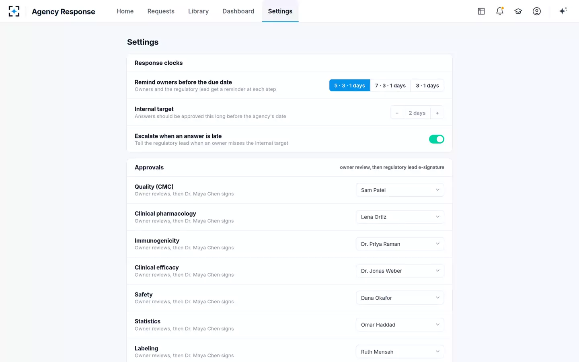Expand the Immunogenicity owner dropdown
Image resolution: width=579 pixels, height=362 pixels.
(x=400, y=244)
